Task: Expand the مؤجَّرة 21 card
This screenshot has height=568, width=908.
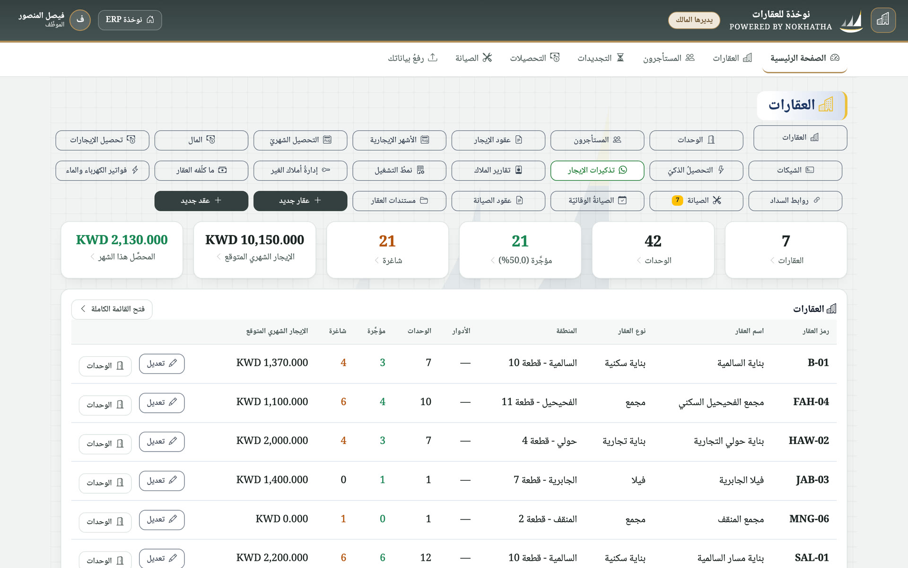Action: coord(520,250)
